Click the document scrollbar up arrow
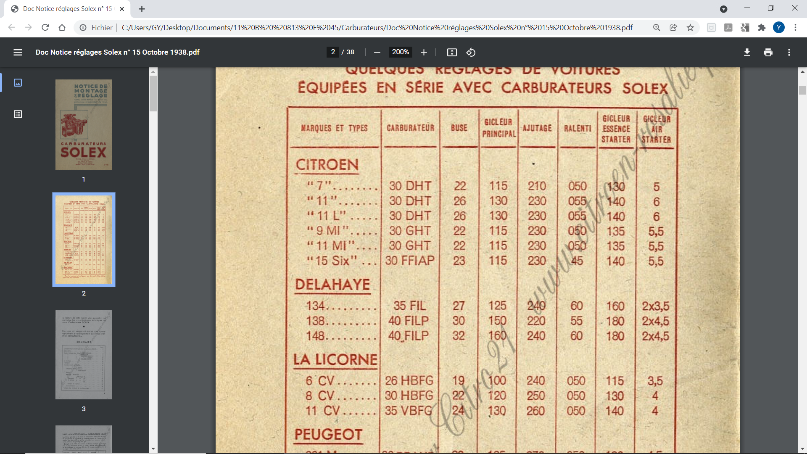Viewport: 807px width, 454px height. (802, 71)
